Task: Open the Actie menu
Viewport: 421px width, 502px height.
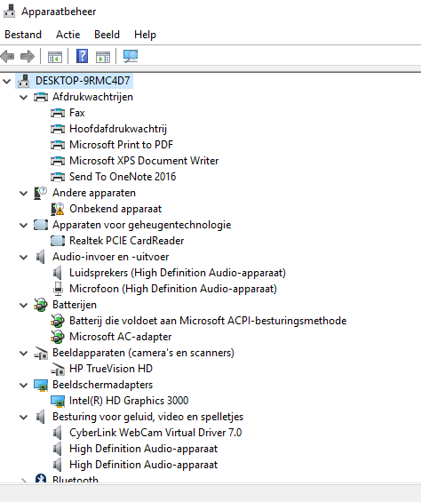Action: coord(68,35)
